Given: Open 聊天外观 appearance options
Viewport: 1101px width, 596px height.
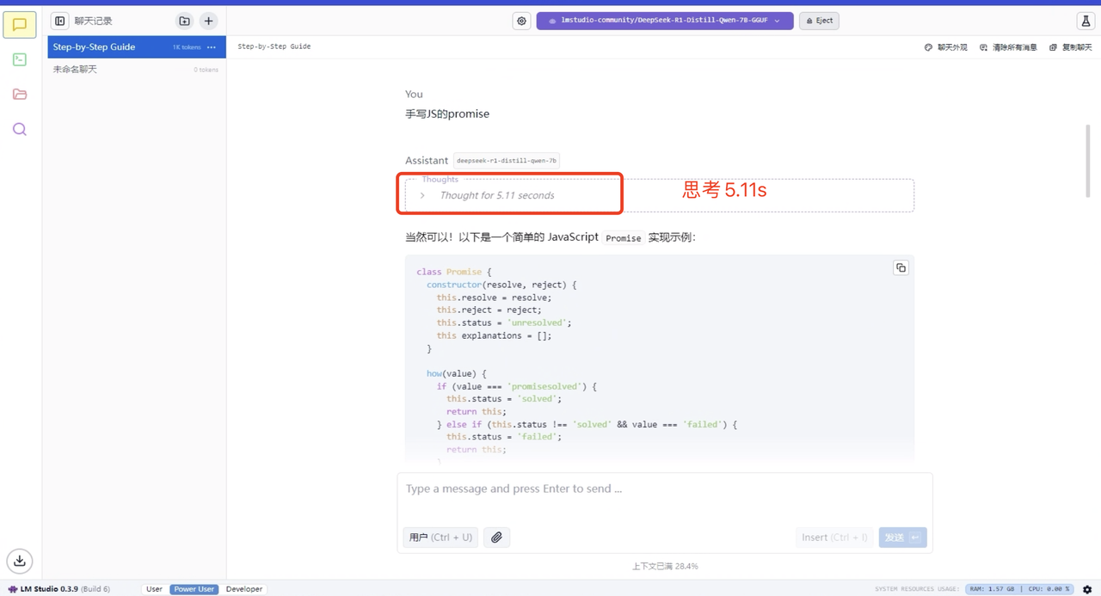Looking at the screenshot, I should 945,47.
